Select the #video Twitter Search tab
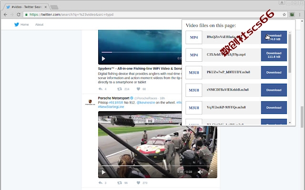Viewport: 305px width, 190px height. (26, 7)
